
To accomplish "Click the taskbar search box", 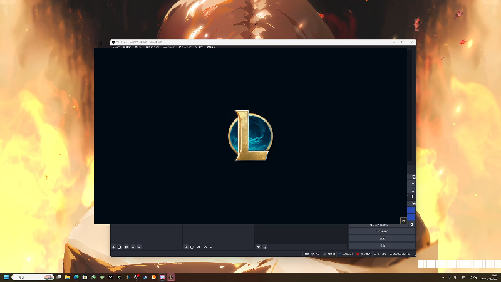I will [x=33, y=277].
